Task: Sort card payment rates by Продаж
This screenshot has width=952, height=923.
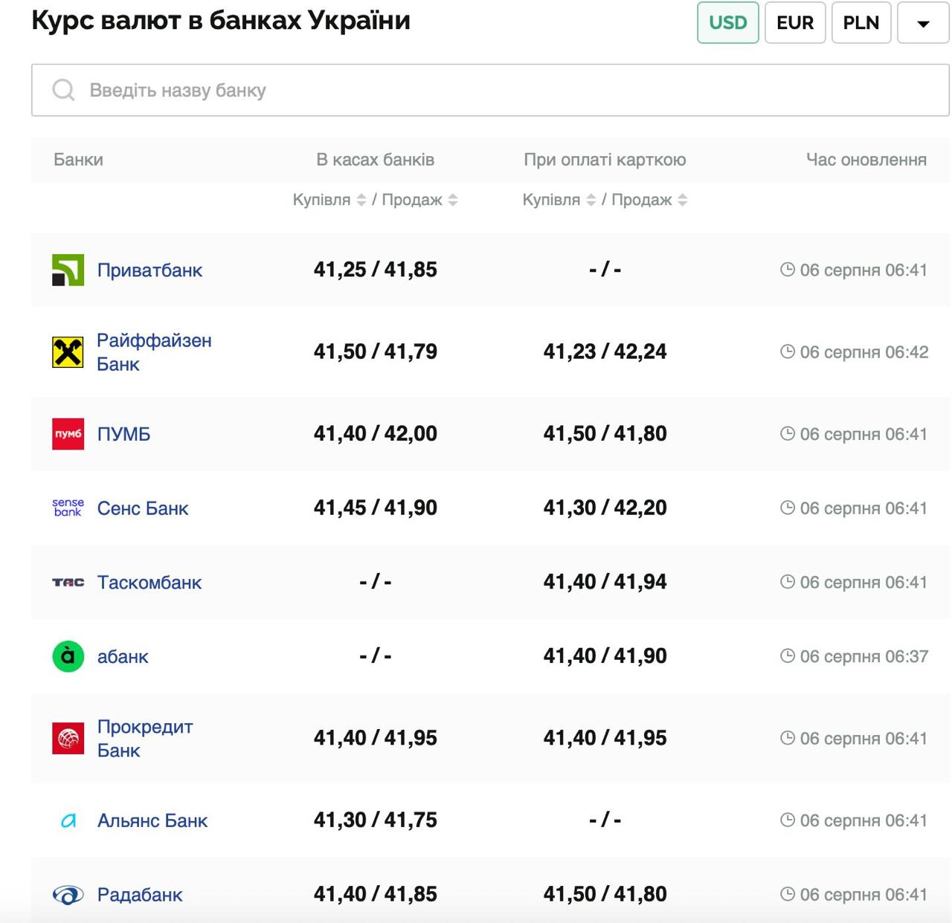Action: click(683, 200)
